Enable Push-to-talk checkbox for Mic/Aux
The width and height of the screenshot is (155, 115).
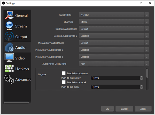coord(64,82)
